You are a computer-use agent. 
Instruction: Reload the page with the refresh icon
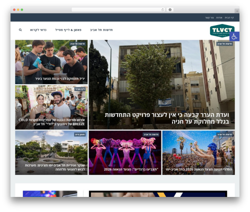coord(162,10)
